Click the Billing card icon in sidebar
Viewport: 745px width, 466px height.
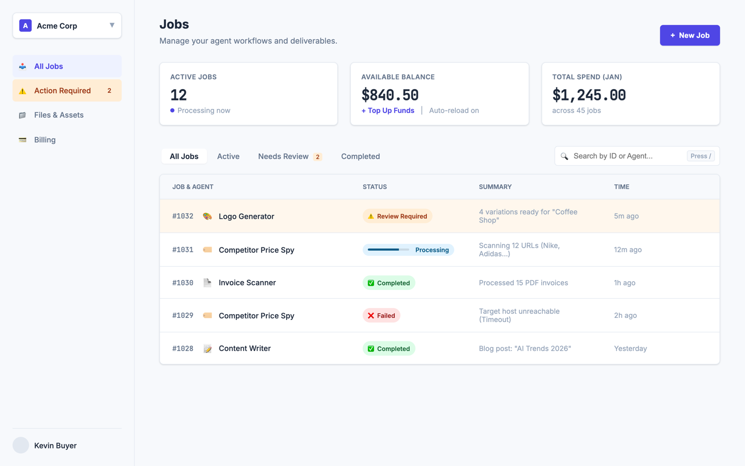(x=23, y=139)
